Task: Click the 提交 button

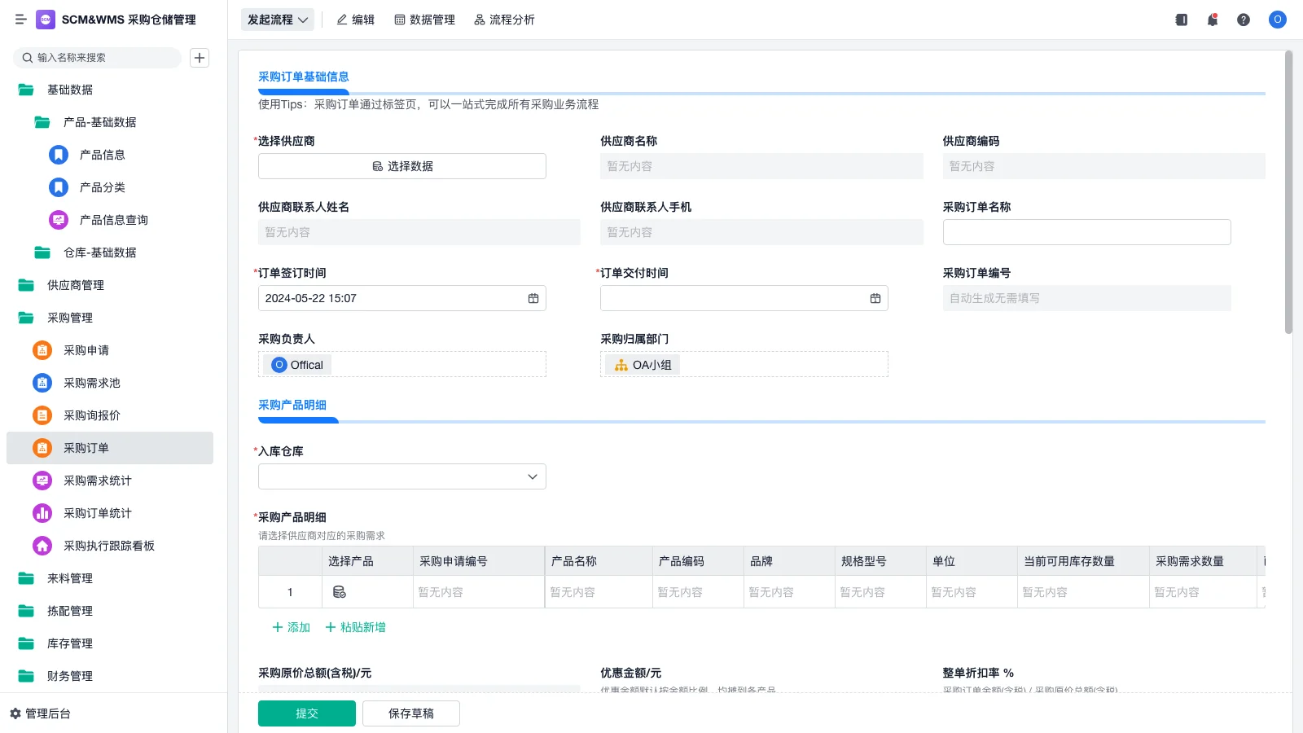Action: [x=307, y=713]
